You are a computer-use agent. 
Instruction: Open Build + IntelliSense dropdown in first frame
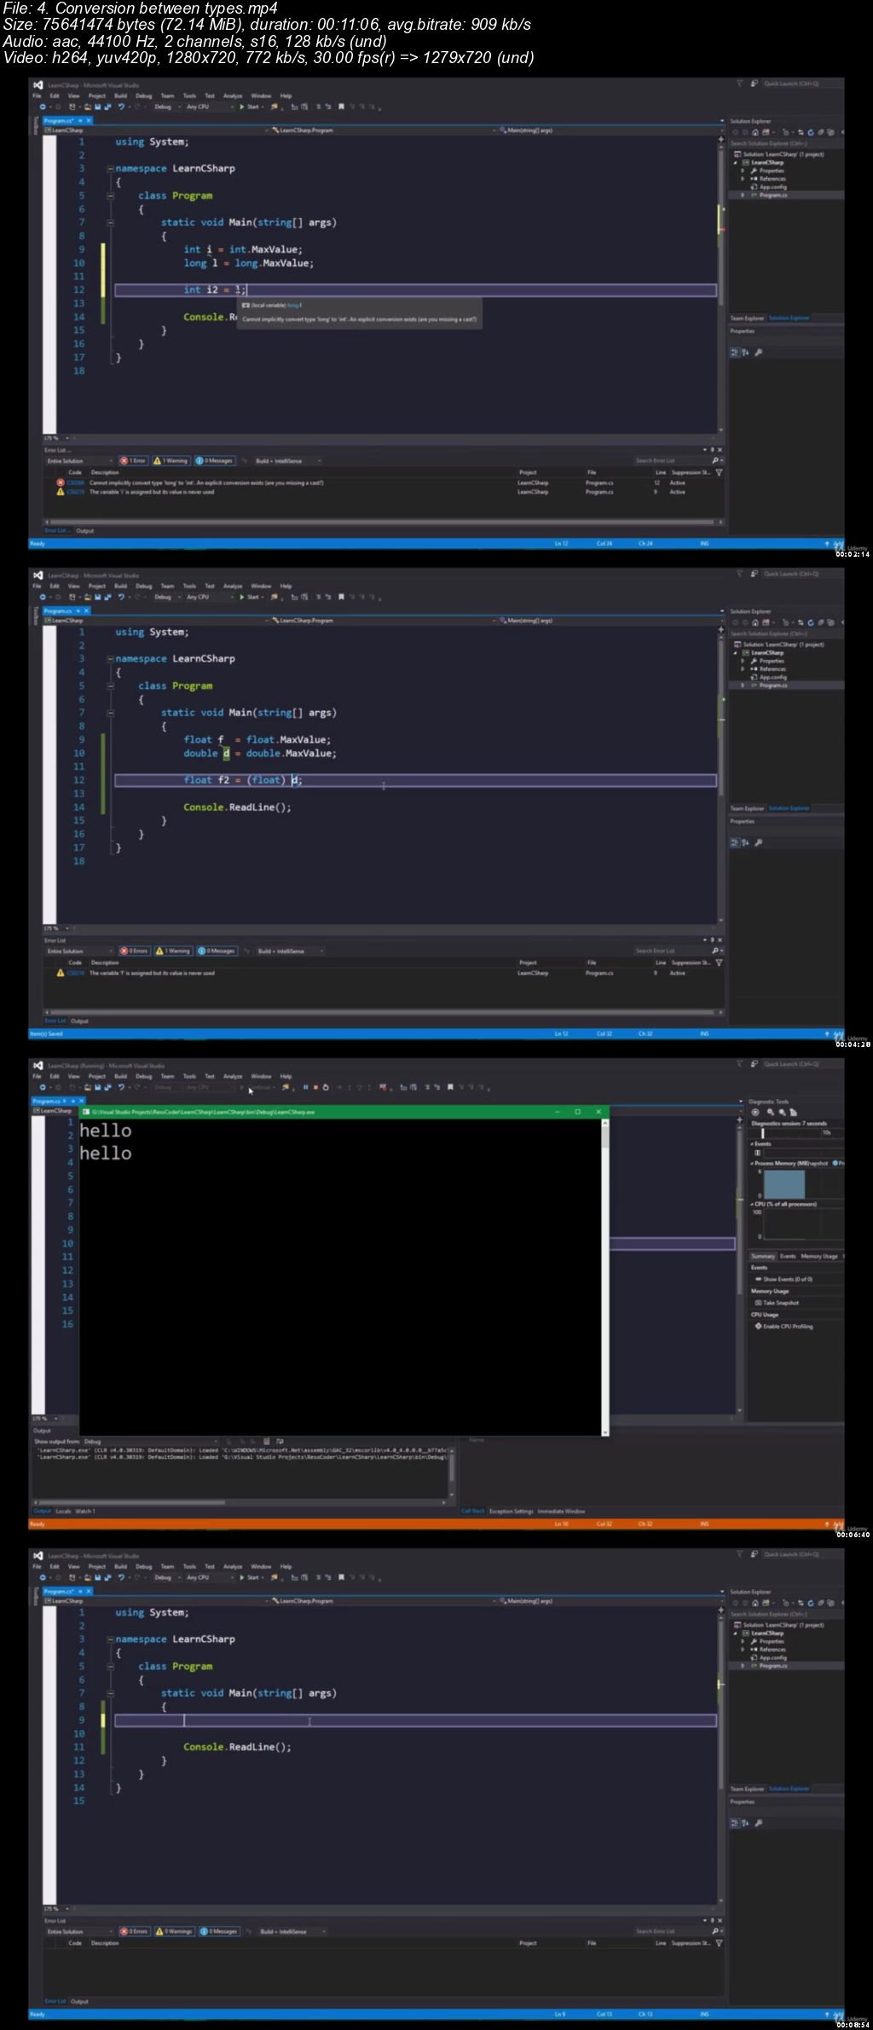click(x=288, y=460)
